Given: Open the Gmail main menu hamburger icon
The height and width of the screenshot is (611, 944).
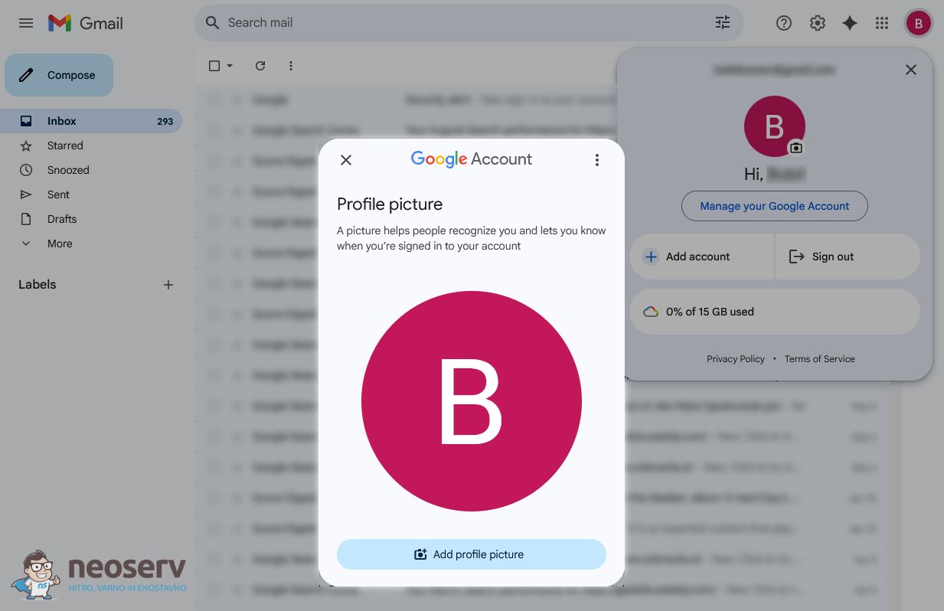Looking at the screenshot, I should pos(26,23).
